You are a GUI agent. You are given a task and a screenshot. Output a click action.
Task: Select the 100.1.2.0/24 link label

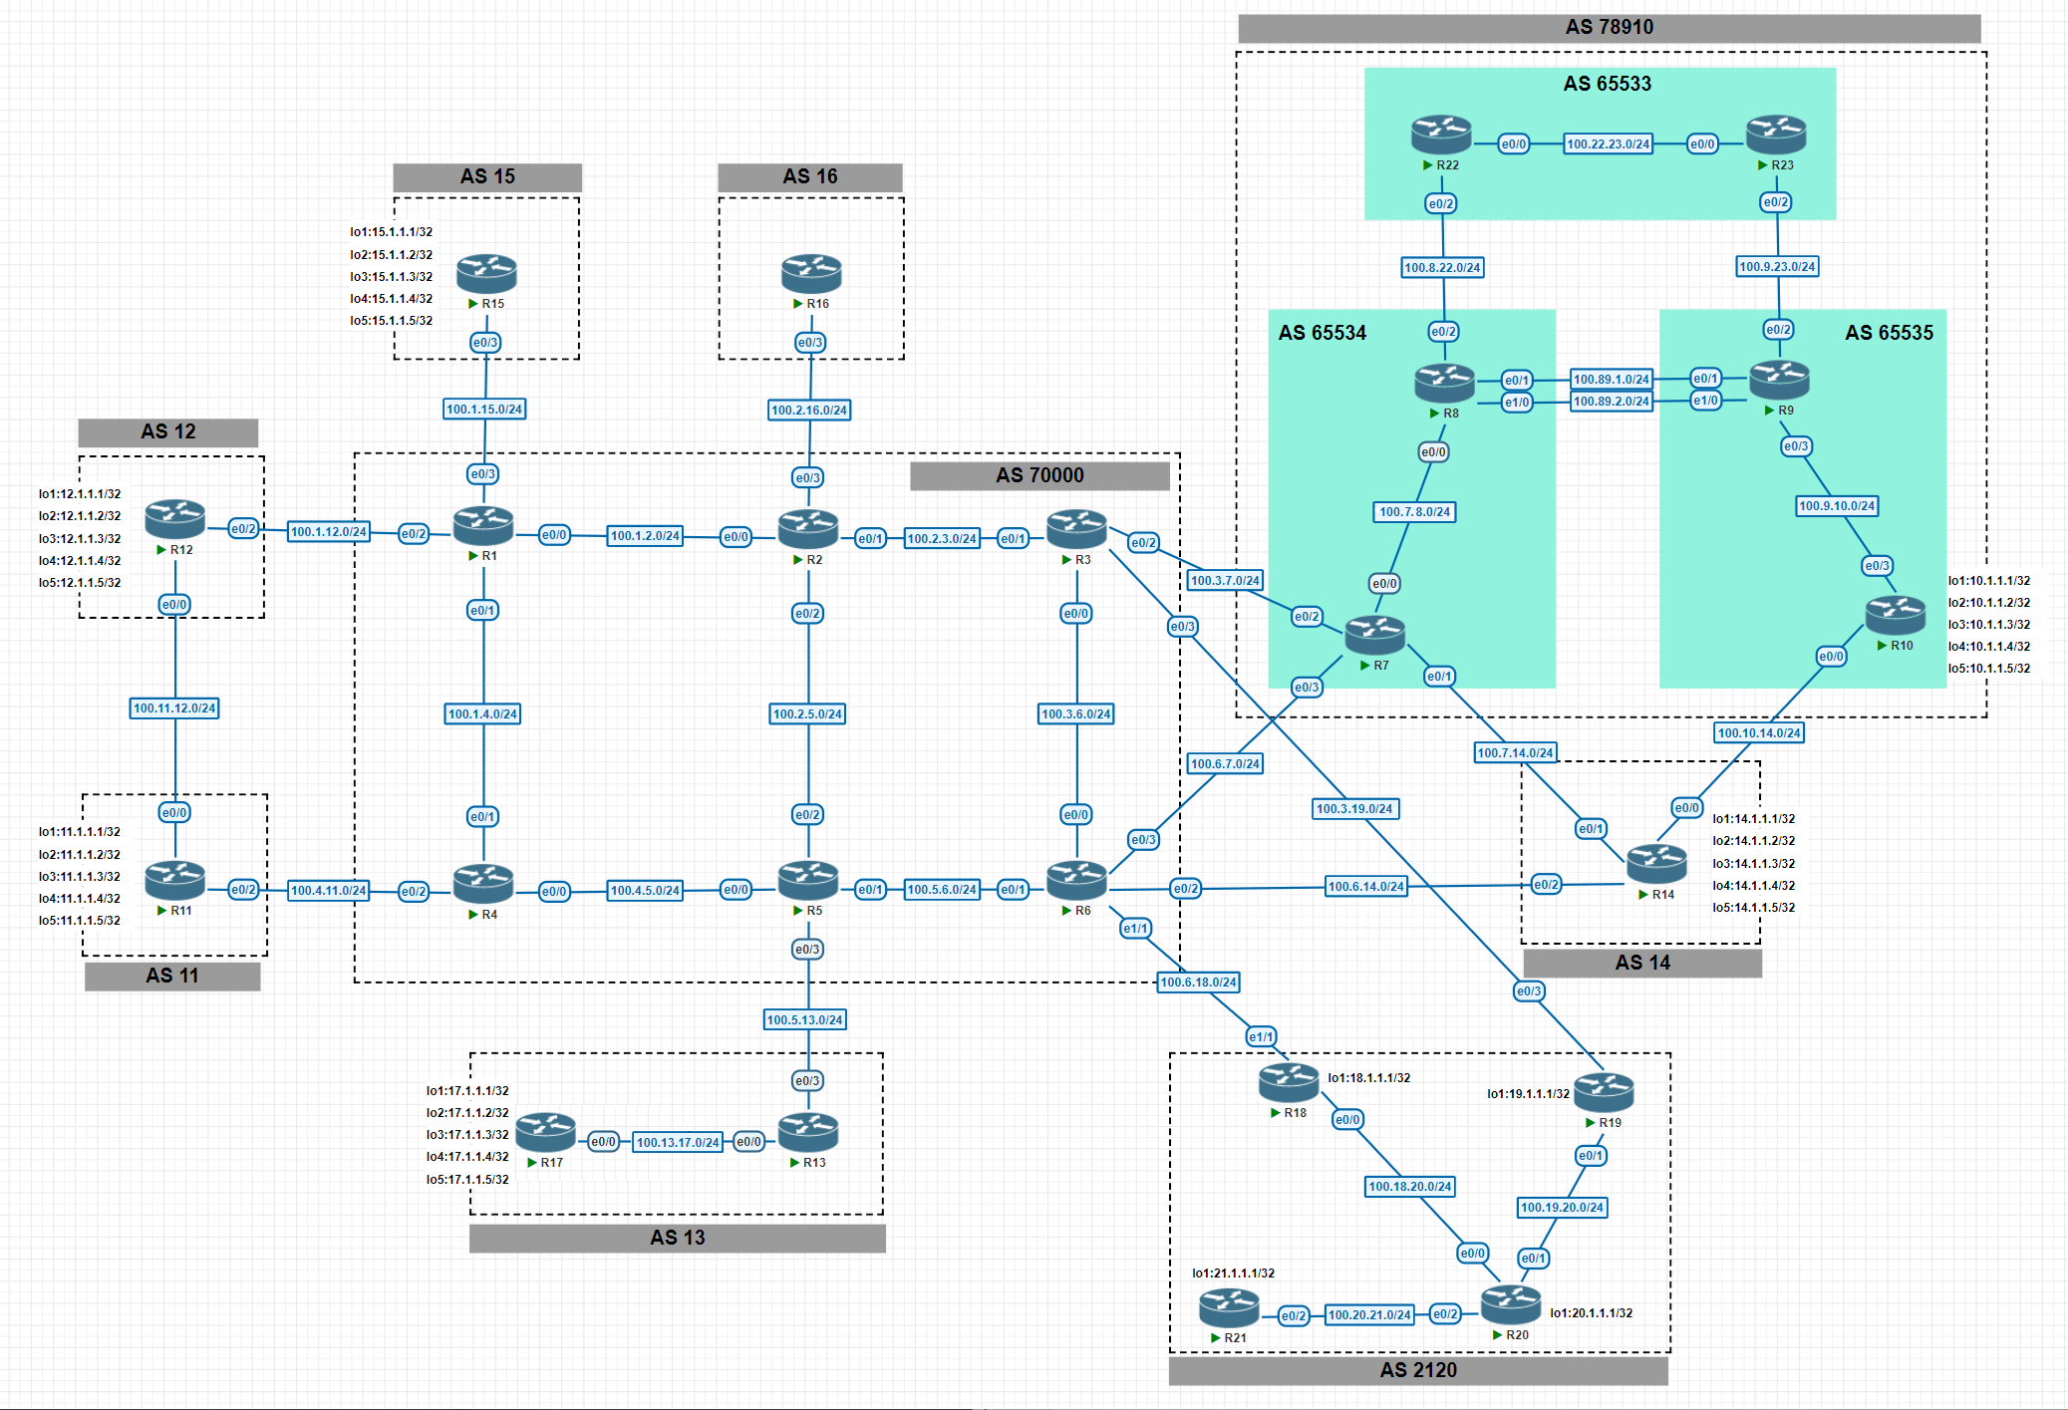click(645, 536)
